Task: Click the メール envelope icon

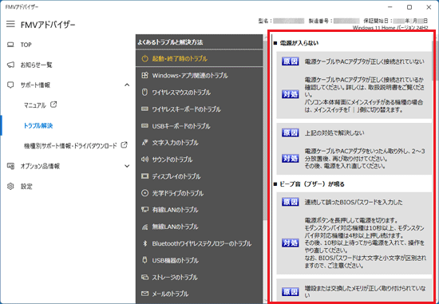Action: pyautogui.click(x=144, y=294)
